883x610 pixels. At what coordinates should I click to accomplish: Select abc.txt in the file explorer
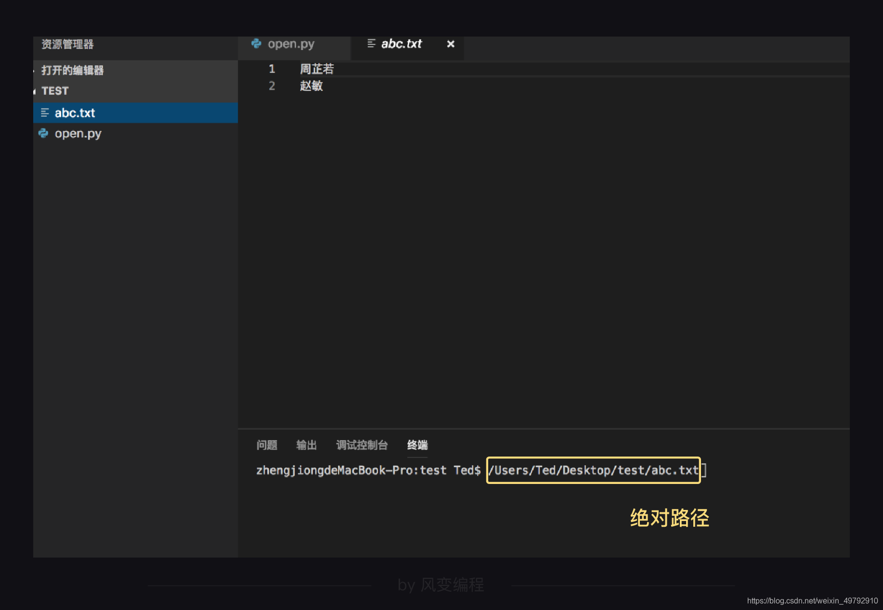point(135,113)
